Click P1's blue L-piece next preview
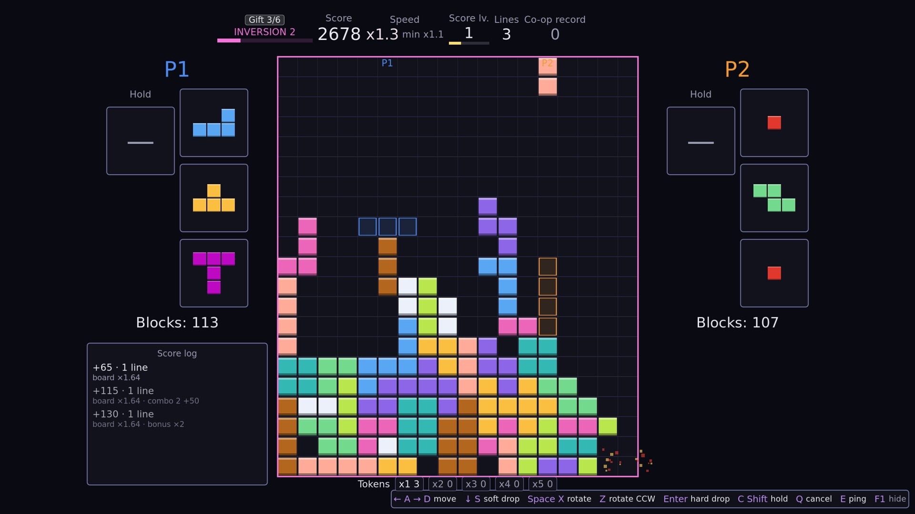 [214, 123]
